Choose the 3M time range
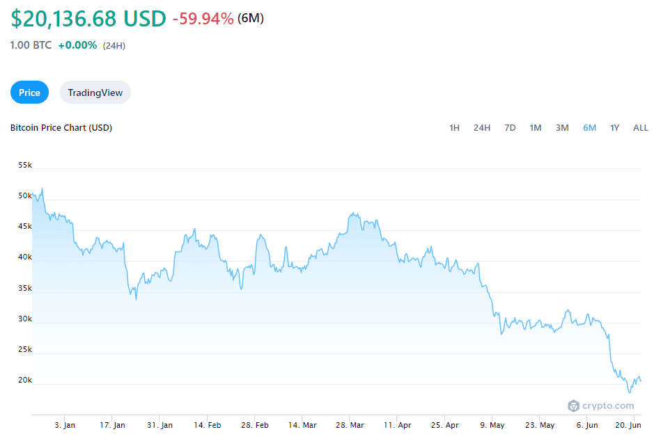 [562, 127]
